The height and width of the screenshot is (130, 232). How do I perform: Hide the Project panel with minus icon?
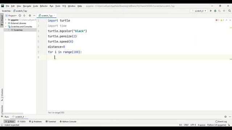(x=34, y=16)
